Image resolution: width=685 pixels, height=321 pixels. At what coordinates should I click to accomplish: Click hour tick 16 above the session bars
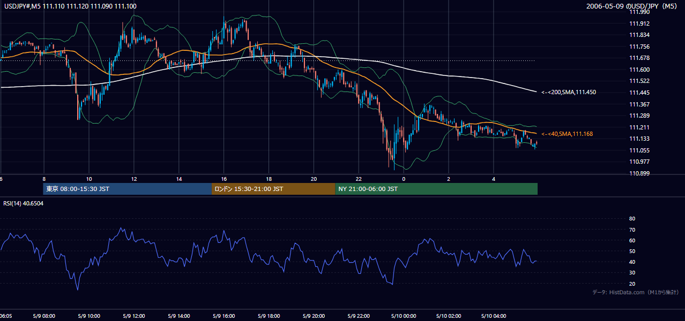[x=224, y=179]
